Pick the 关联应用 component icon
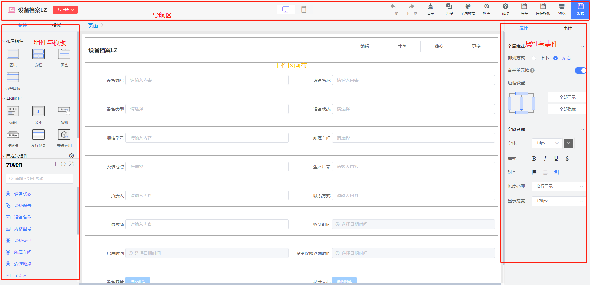The width and height of the screenshot is (590, 285). 64,135
